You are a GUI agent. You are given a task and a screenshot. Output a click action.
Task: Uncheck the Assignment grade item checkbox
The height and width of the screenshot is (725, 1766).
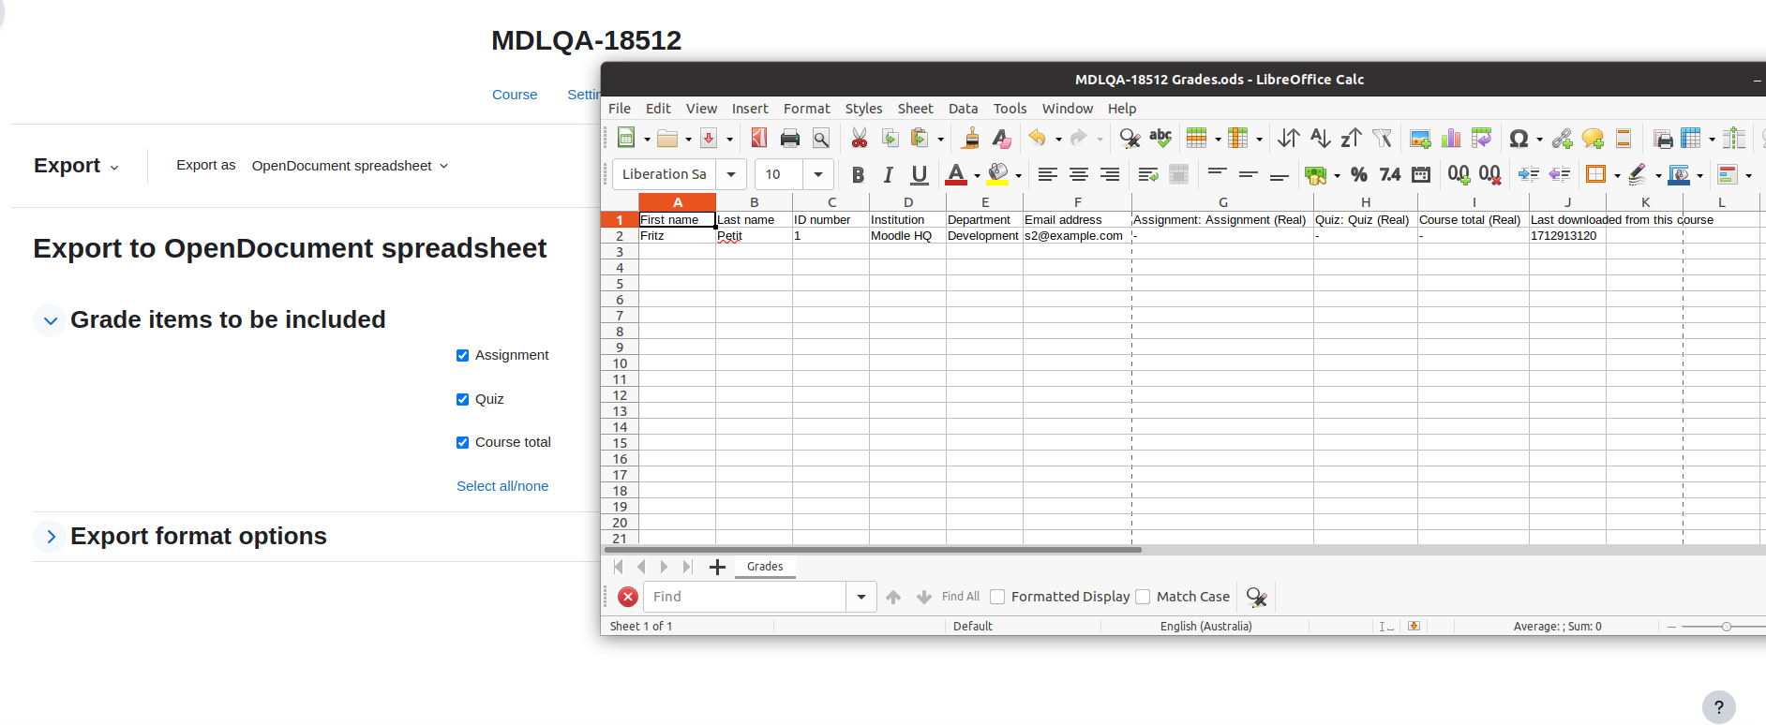tap(462, 355)
